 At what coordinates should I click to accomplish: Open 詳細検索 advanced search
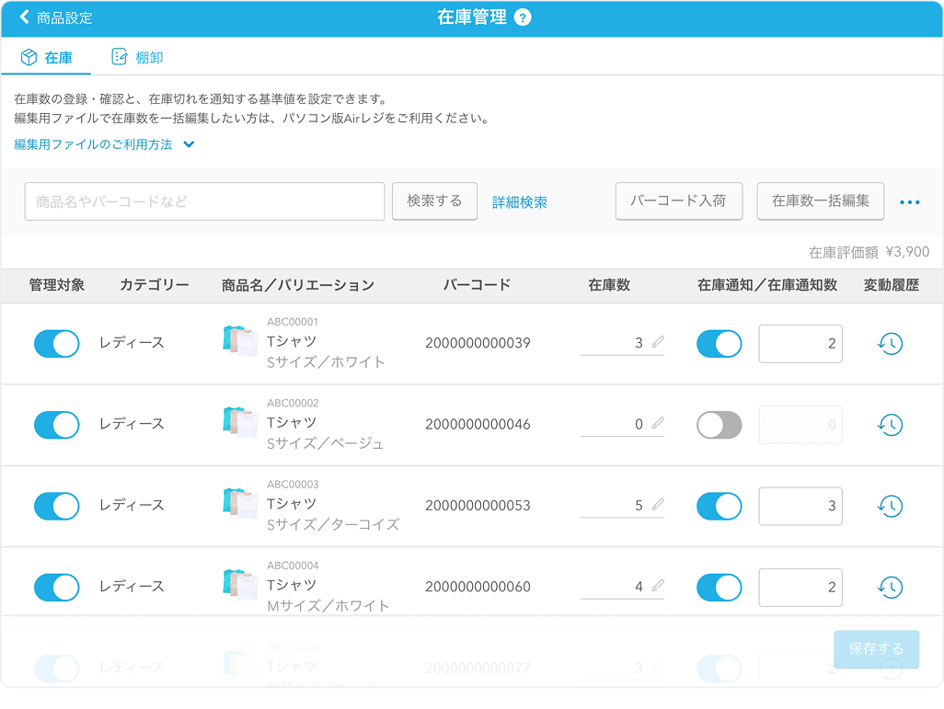520,202
